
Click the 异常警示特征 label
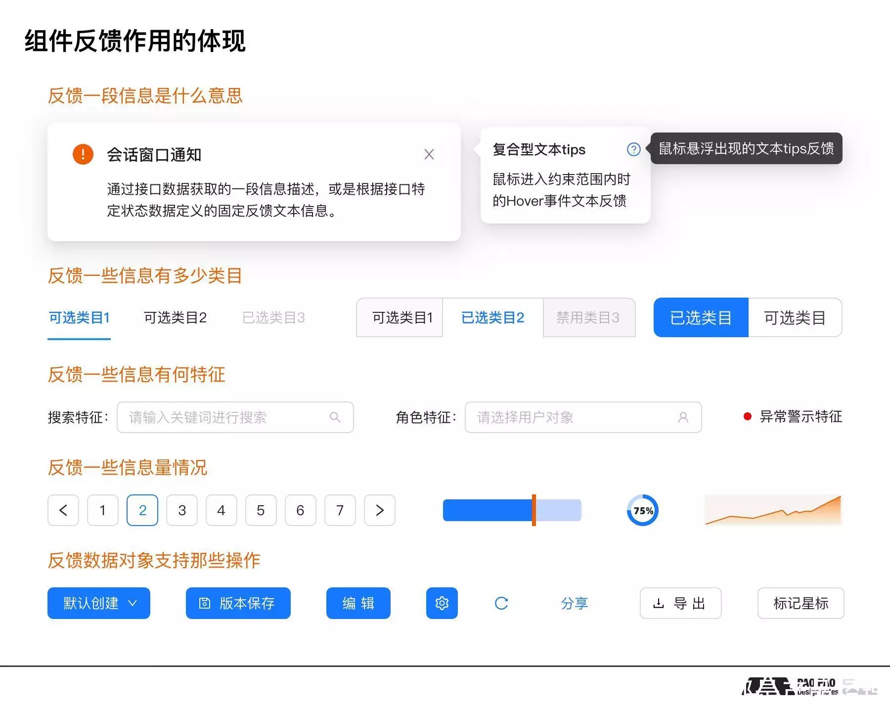coord(801,417)
